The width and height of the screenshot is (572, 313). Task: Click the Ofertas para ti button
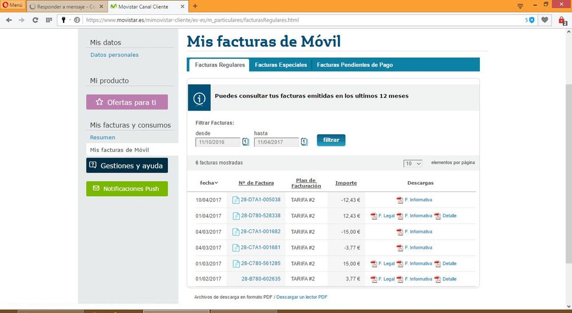[127, 102]
